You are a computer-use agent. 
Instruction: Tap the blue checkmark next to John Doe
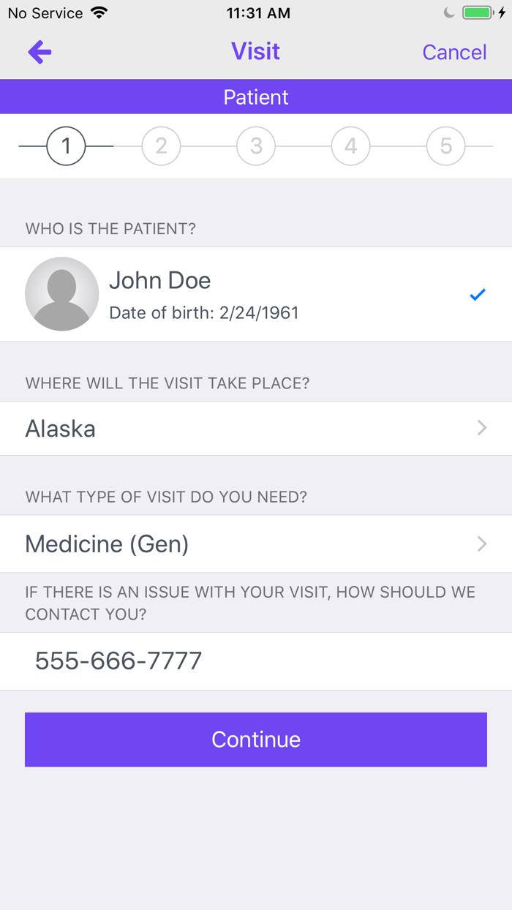tap(478, 294)
